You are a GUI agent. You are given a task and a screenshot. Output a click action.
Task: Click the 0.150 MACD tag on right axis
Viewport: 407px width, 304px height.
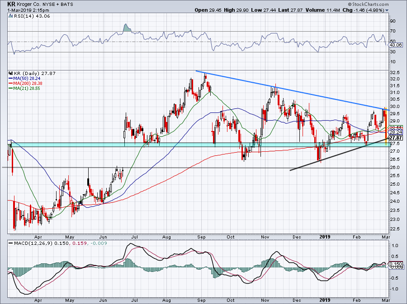point(396,264)
